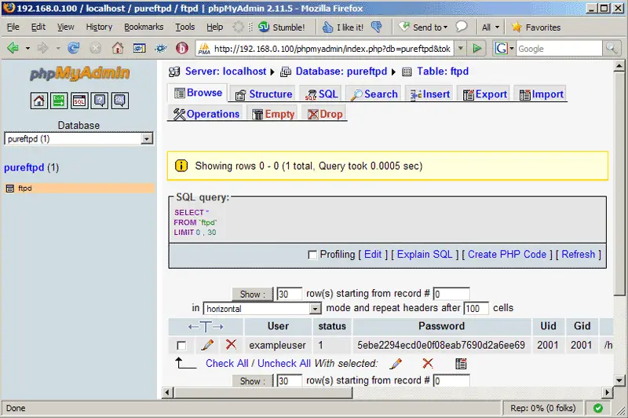Click the Explain SQL link
Viewport: 628px width, 418px height.
[x=425, y=255]
